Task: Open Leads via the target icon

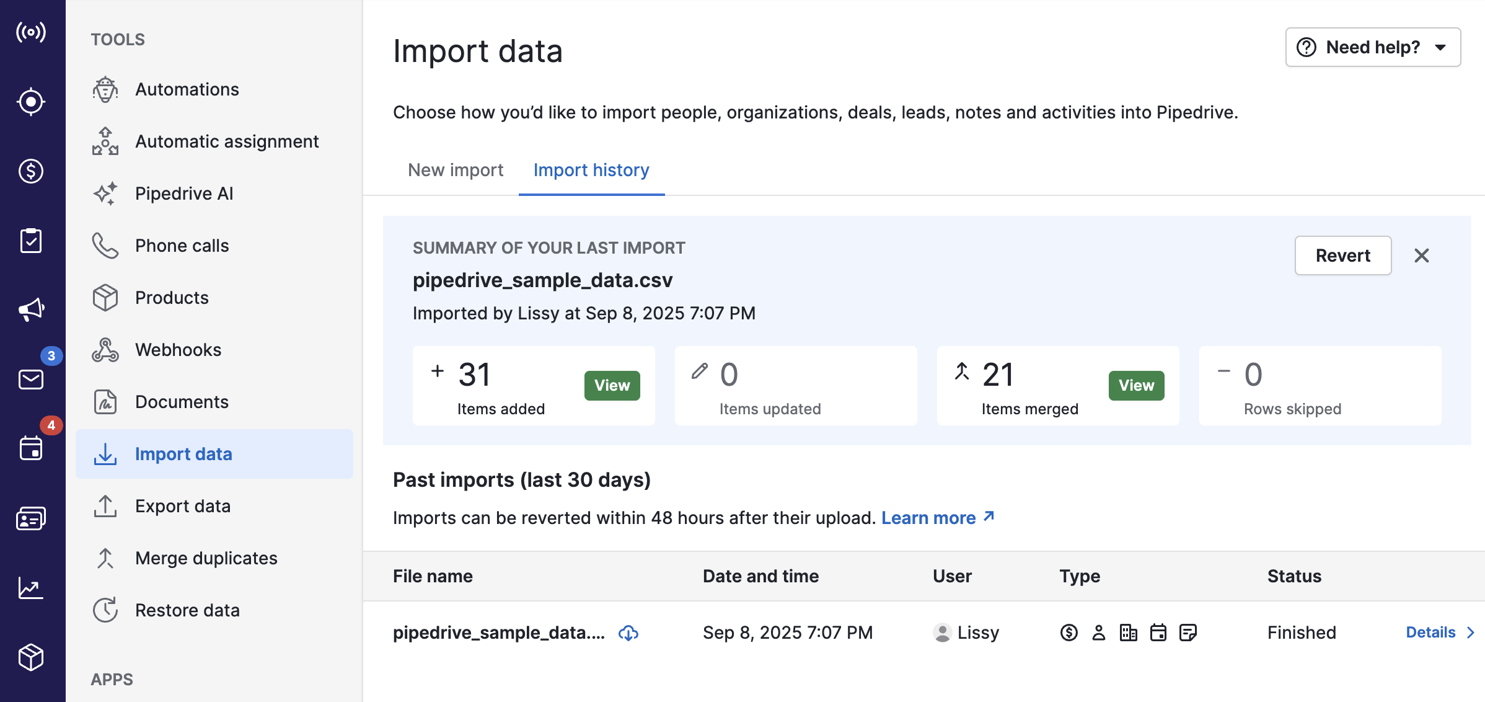Action: pos(31,102)
